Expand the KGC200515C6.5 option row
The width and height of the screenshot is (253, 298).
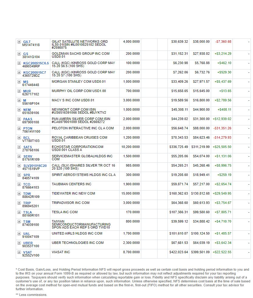[19, 63]
